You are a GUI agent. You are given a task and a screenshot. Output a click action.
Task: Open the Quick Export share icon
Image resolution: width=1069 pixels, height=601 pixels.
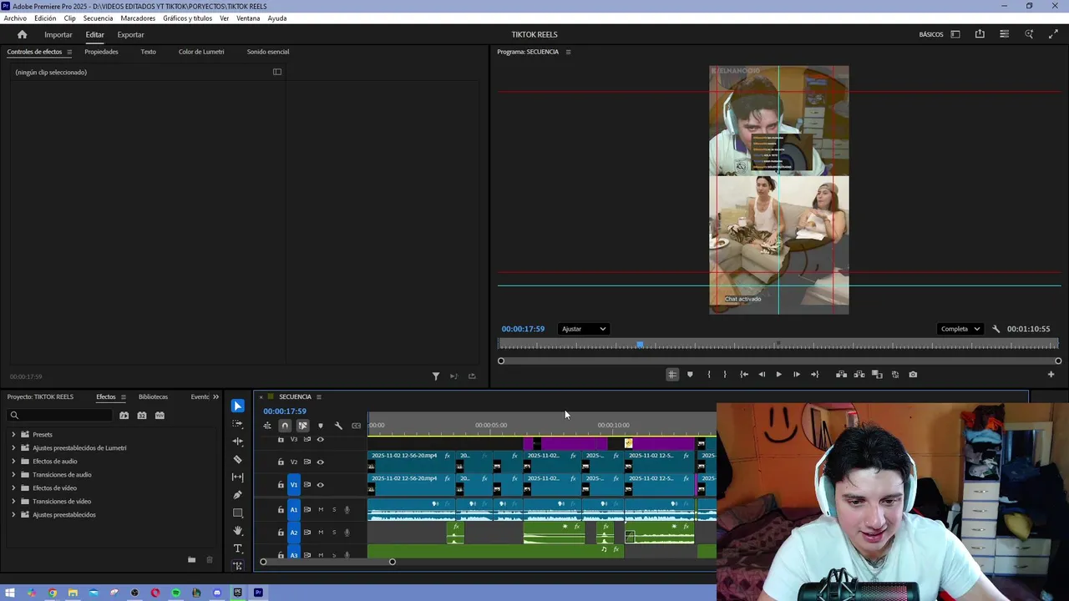(x=980, y=34)
